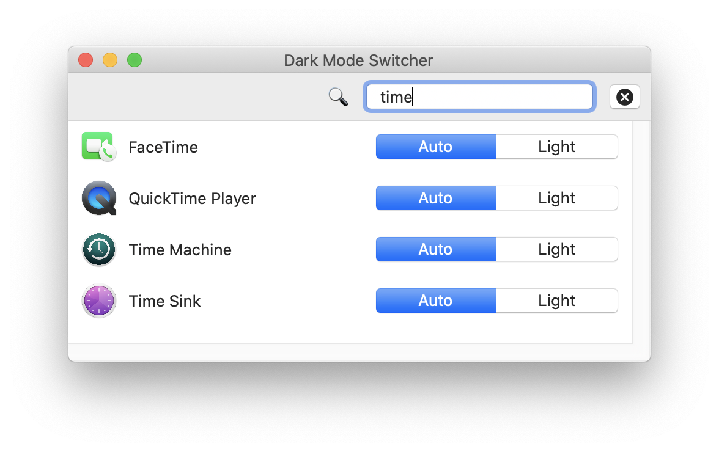Click the FaceTime app icon
The height and width of the screenshot is (452, 719).
(x=98, y=147)
